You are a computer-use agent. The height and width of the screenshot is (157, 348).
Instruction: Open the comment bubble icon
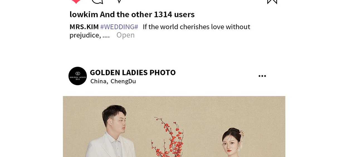(x=97, y=2)
